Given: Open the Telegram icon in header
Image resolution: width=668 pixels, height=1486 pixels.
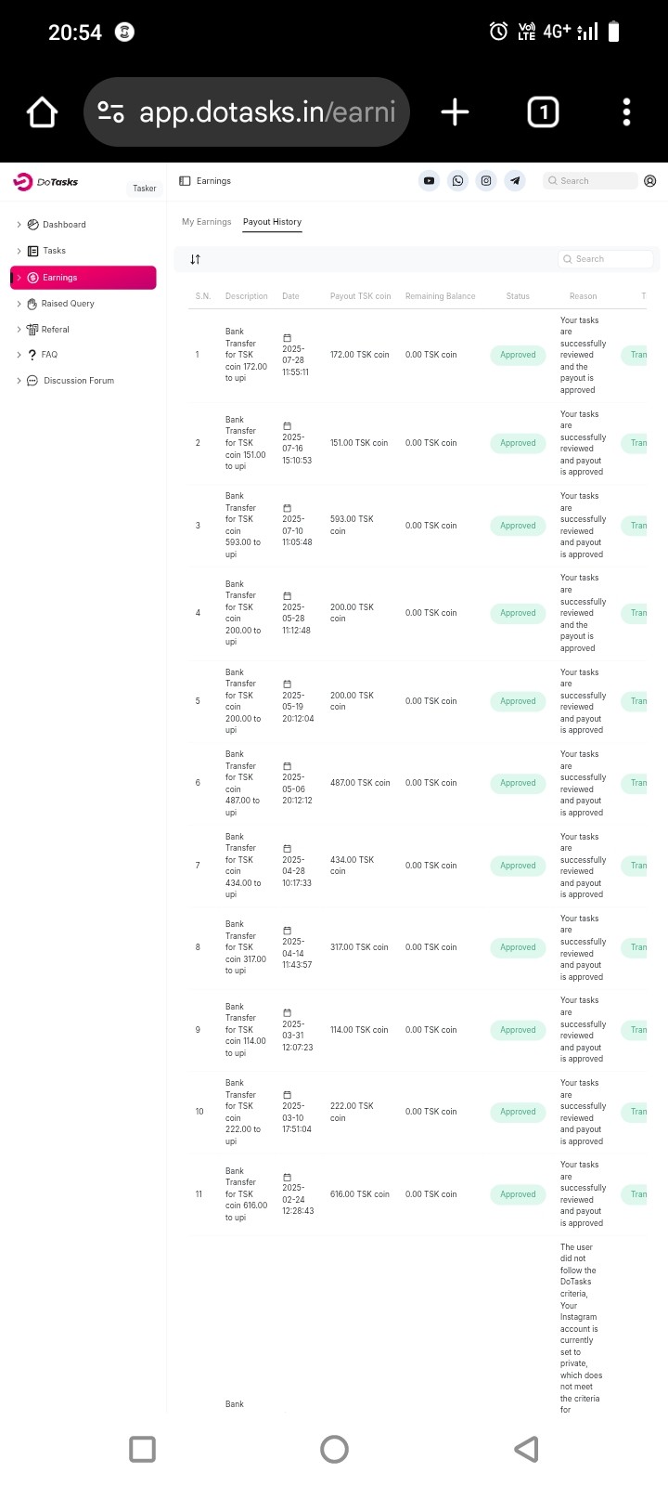Looking at the screenshot, I should [x=515, y=181].
